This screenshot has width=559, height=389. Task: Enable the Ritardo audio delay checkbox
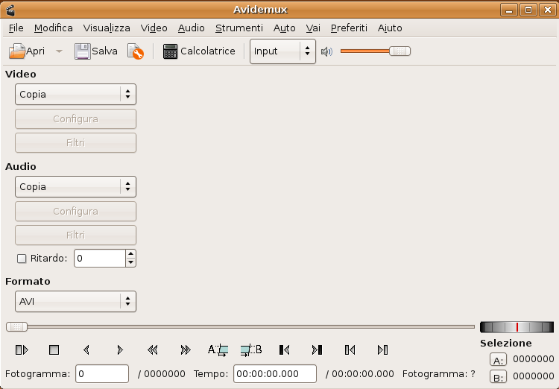[22, 259]
